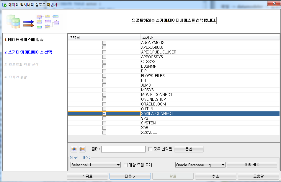Click the 매핑 비교 button
This screenshot has width=281, height=182.
252,165
